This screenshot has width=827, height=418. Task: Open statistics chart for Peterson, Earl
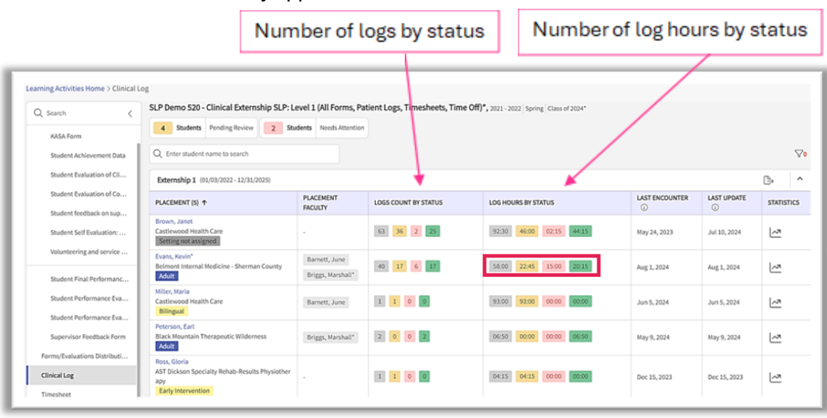pyautogui.click(x=775, y=337)
